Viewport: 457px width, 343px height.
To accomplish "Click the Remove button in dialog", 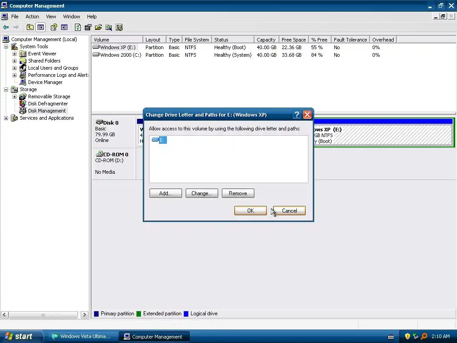I will pyautogui.click(x=238, y=193).
